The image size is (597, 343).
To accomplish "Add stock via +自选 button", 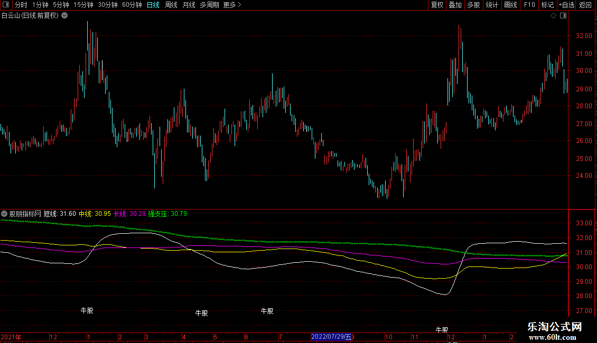I will tap(566, 5).
